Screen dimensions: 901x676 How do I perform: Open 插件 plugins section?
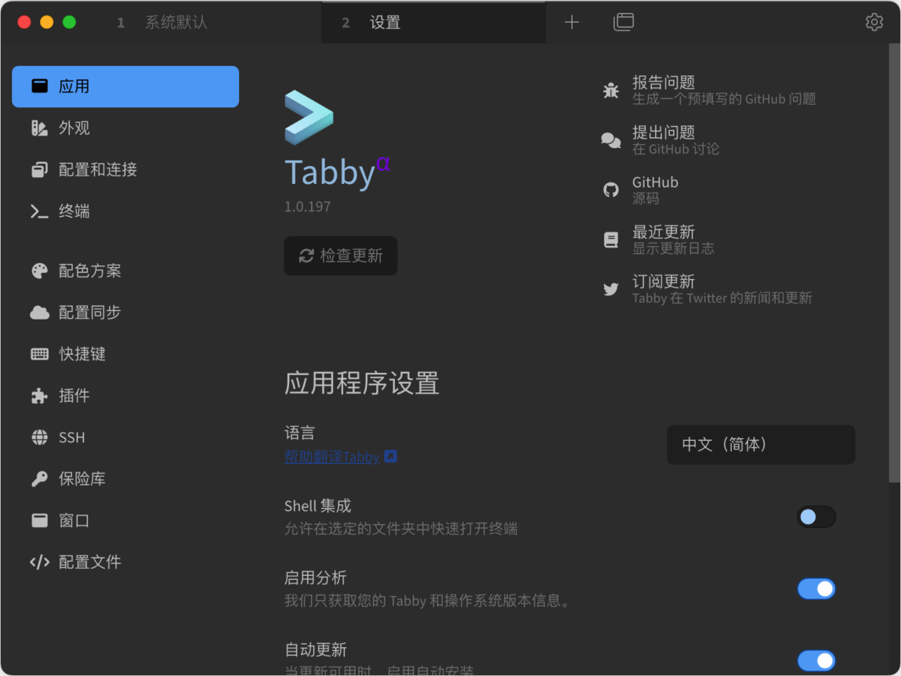[x=125, y=396]
